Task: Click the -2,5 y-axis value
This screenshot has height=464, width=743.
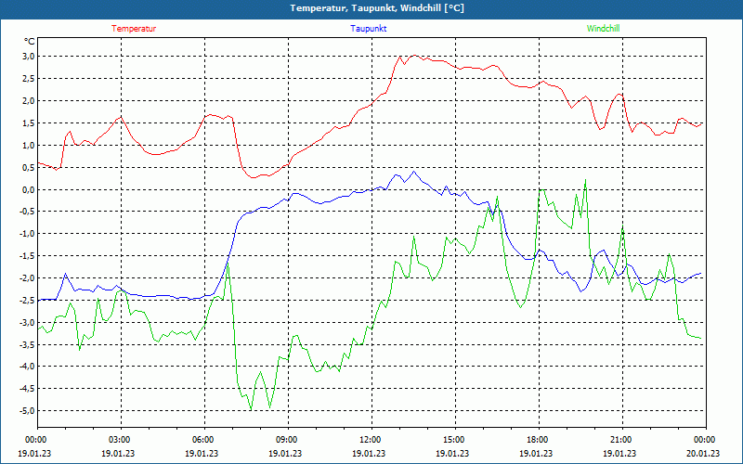Action: point(28,300)
